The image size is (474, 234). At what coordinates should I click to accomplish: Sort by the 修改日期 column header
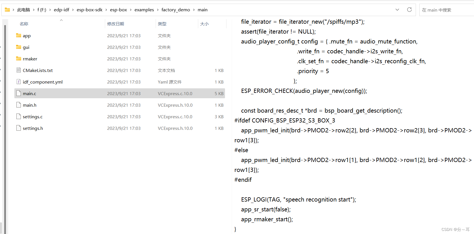pos(116,24)
